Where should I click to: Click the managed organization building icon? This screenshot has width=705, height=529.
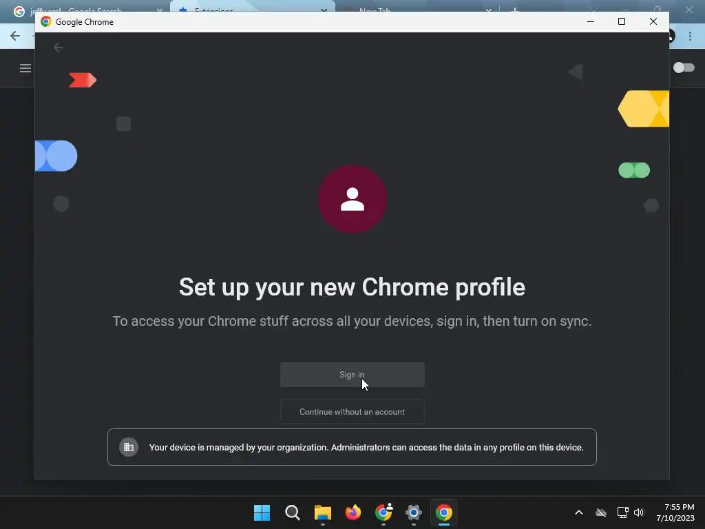click(129, 447)
